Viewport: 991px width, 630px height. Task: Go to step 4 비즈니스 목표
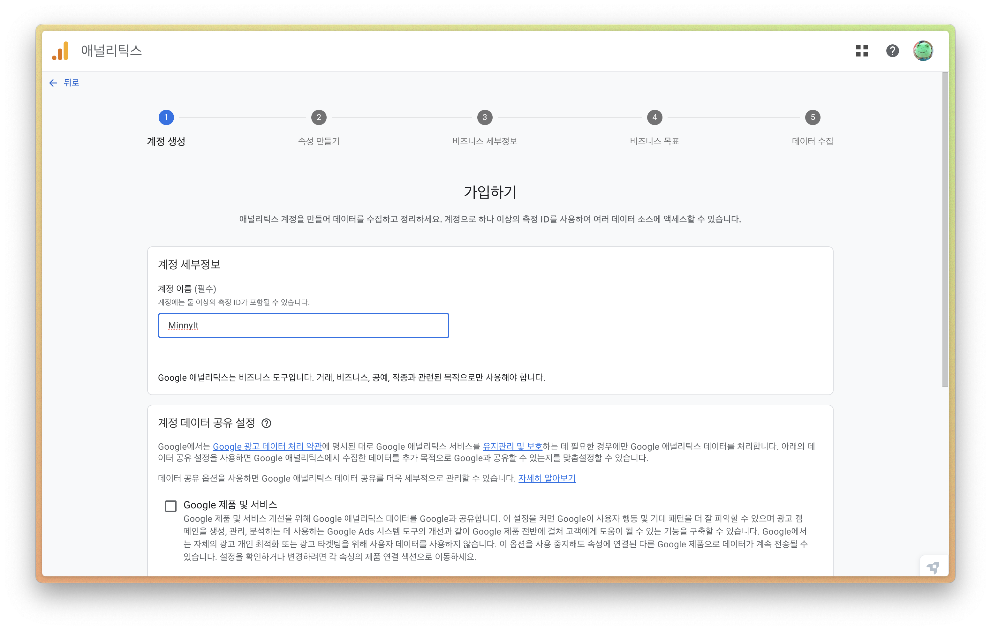click(654, 117)
